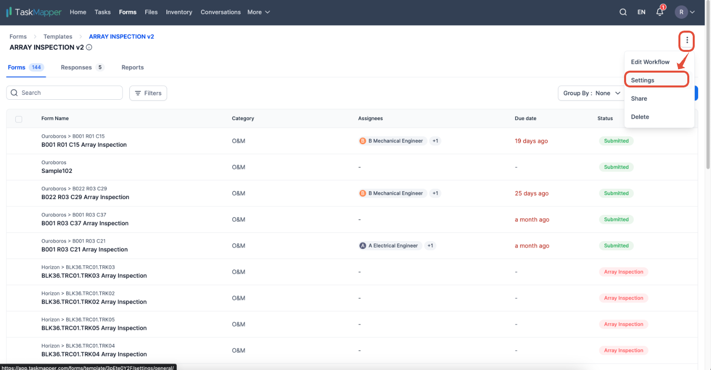
Task: Open B001 R01 C15 Array Inspection form
Action: tap(84, 145)
